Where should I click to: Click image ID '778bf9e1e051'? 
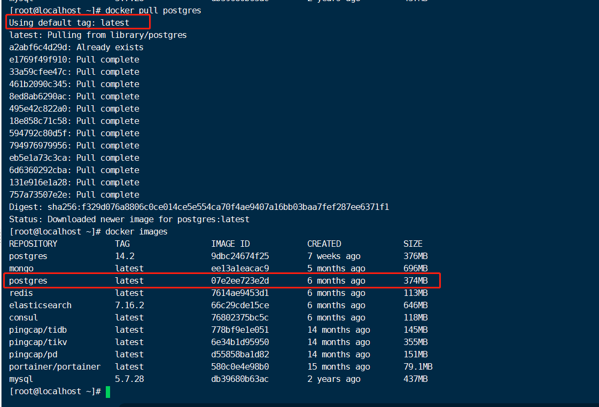click(240, 330)
